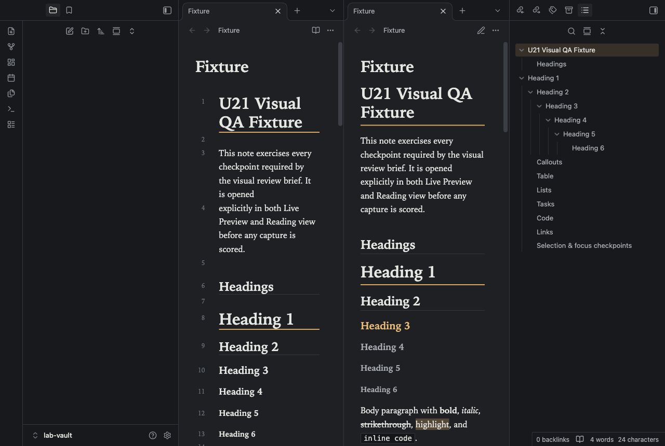Screen dimensions: 665x446
Task: Navigate back in the Live Preview pane
Action: (192, 30)
